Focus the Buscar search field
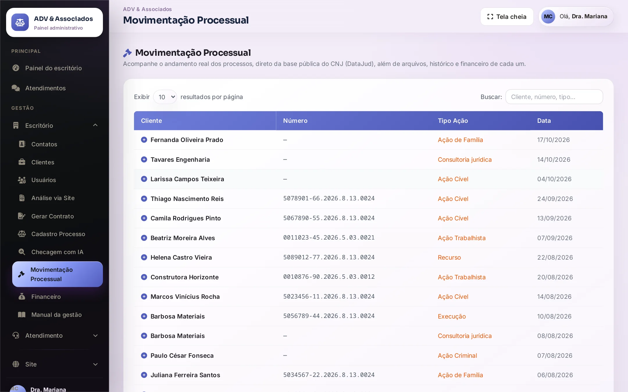Image resolution: width=628 pixels, height=392 pixels. click(554, 97)
